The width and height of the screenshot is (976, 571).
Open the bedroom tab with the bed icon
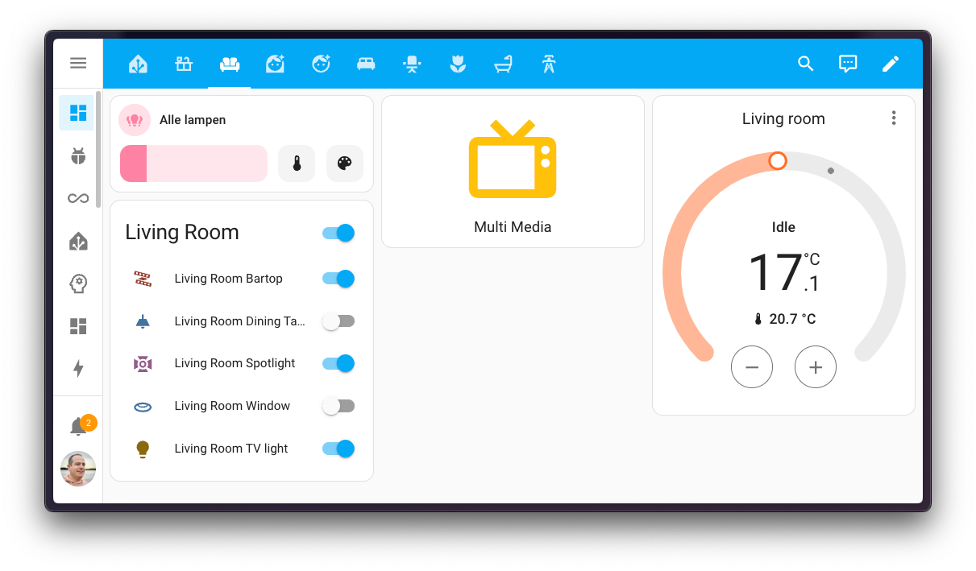point(366,64)
